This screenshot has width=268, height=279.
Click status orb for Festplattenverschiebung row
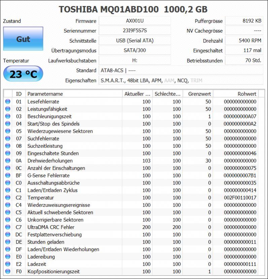[8, 235]
